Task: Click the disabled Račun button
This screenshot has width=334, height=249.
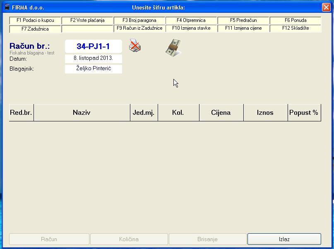Action: coord(49,239)
